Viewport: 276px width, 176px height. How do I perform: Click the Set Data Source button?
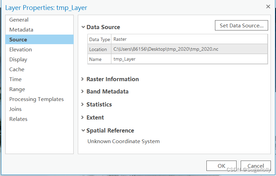[x=241, y=25]
